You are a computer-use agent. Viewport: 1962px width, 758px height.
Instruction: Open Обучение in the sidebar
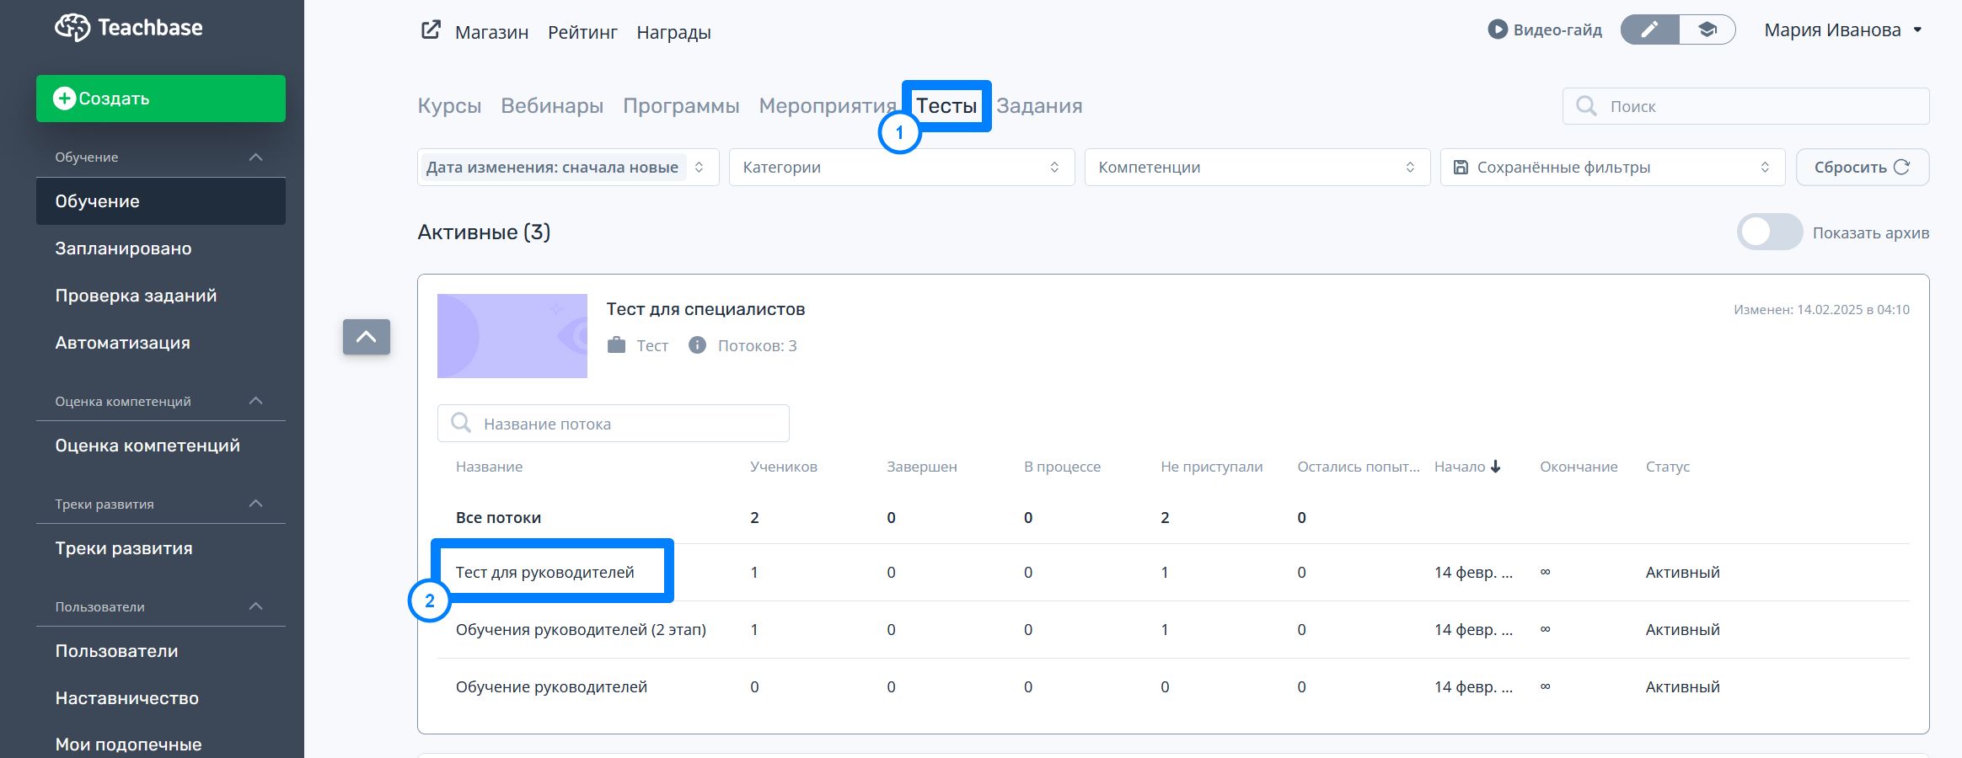(161, 201)
